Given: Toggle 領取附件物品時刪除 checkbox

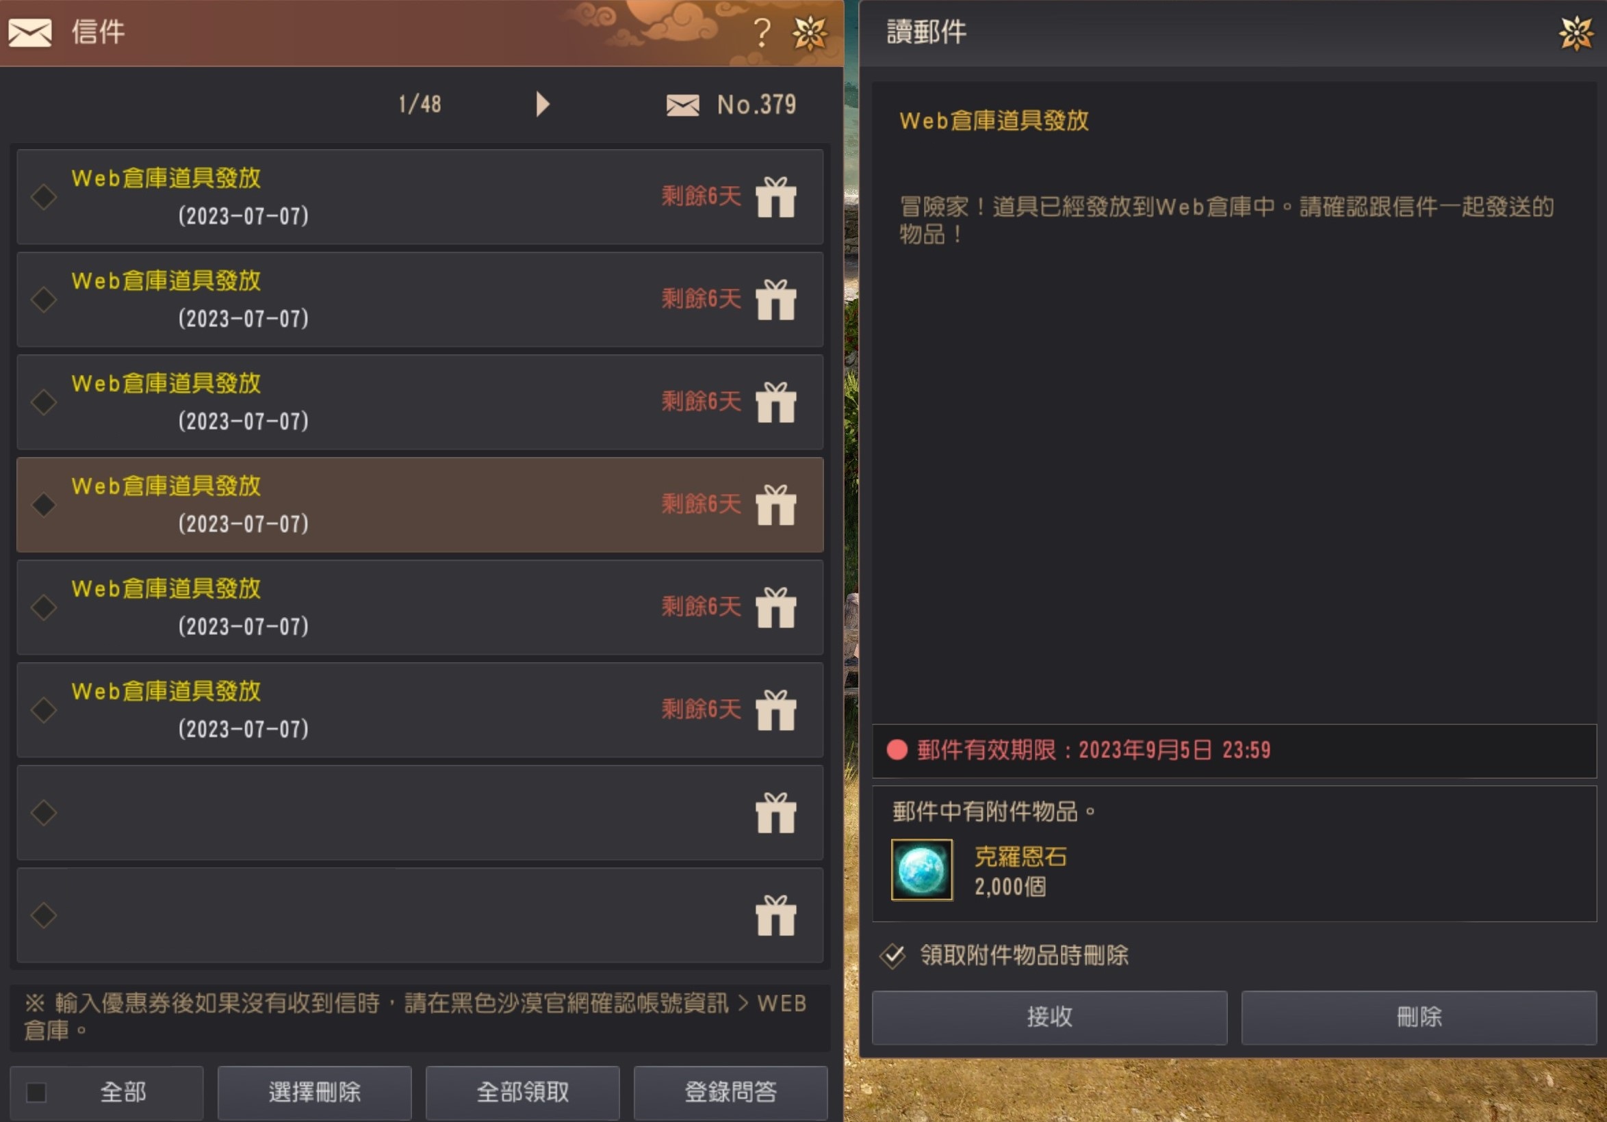Looking at the screenshot, I should pyautogui.click(x=892, y=956).
